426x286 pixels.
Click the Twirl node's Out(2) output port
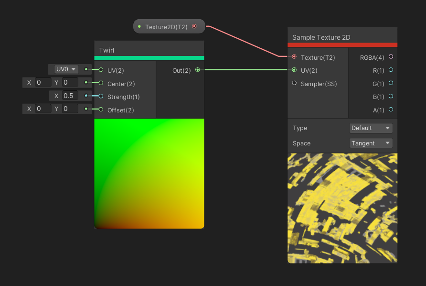pos(197,70)
